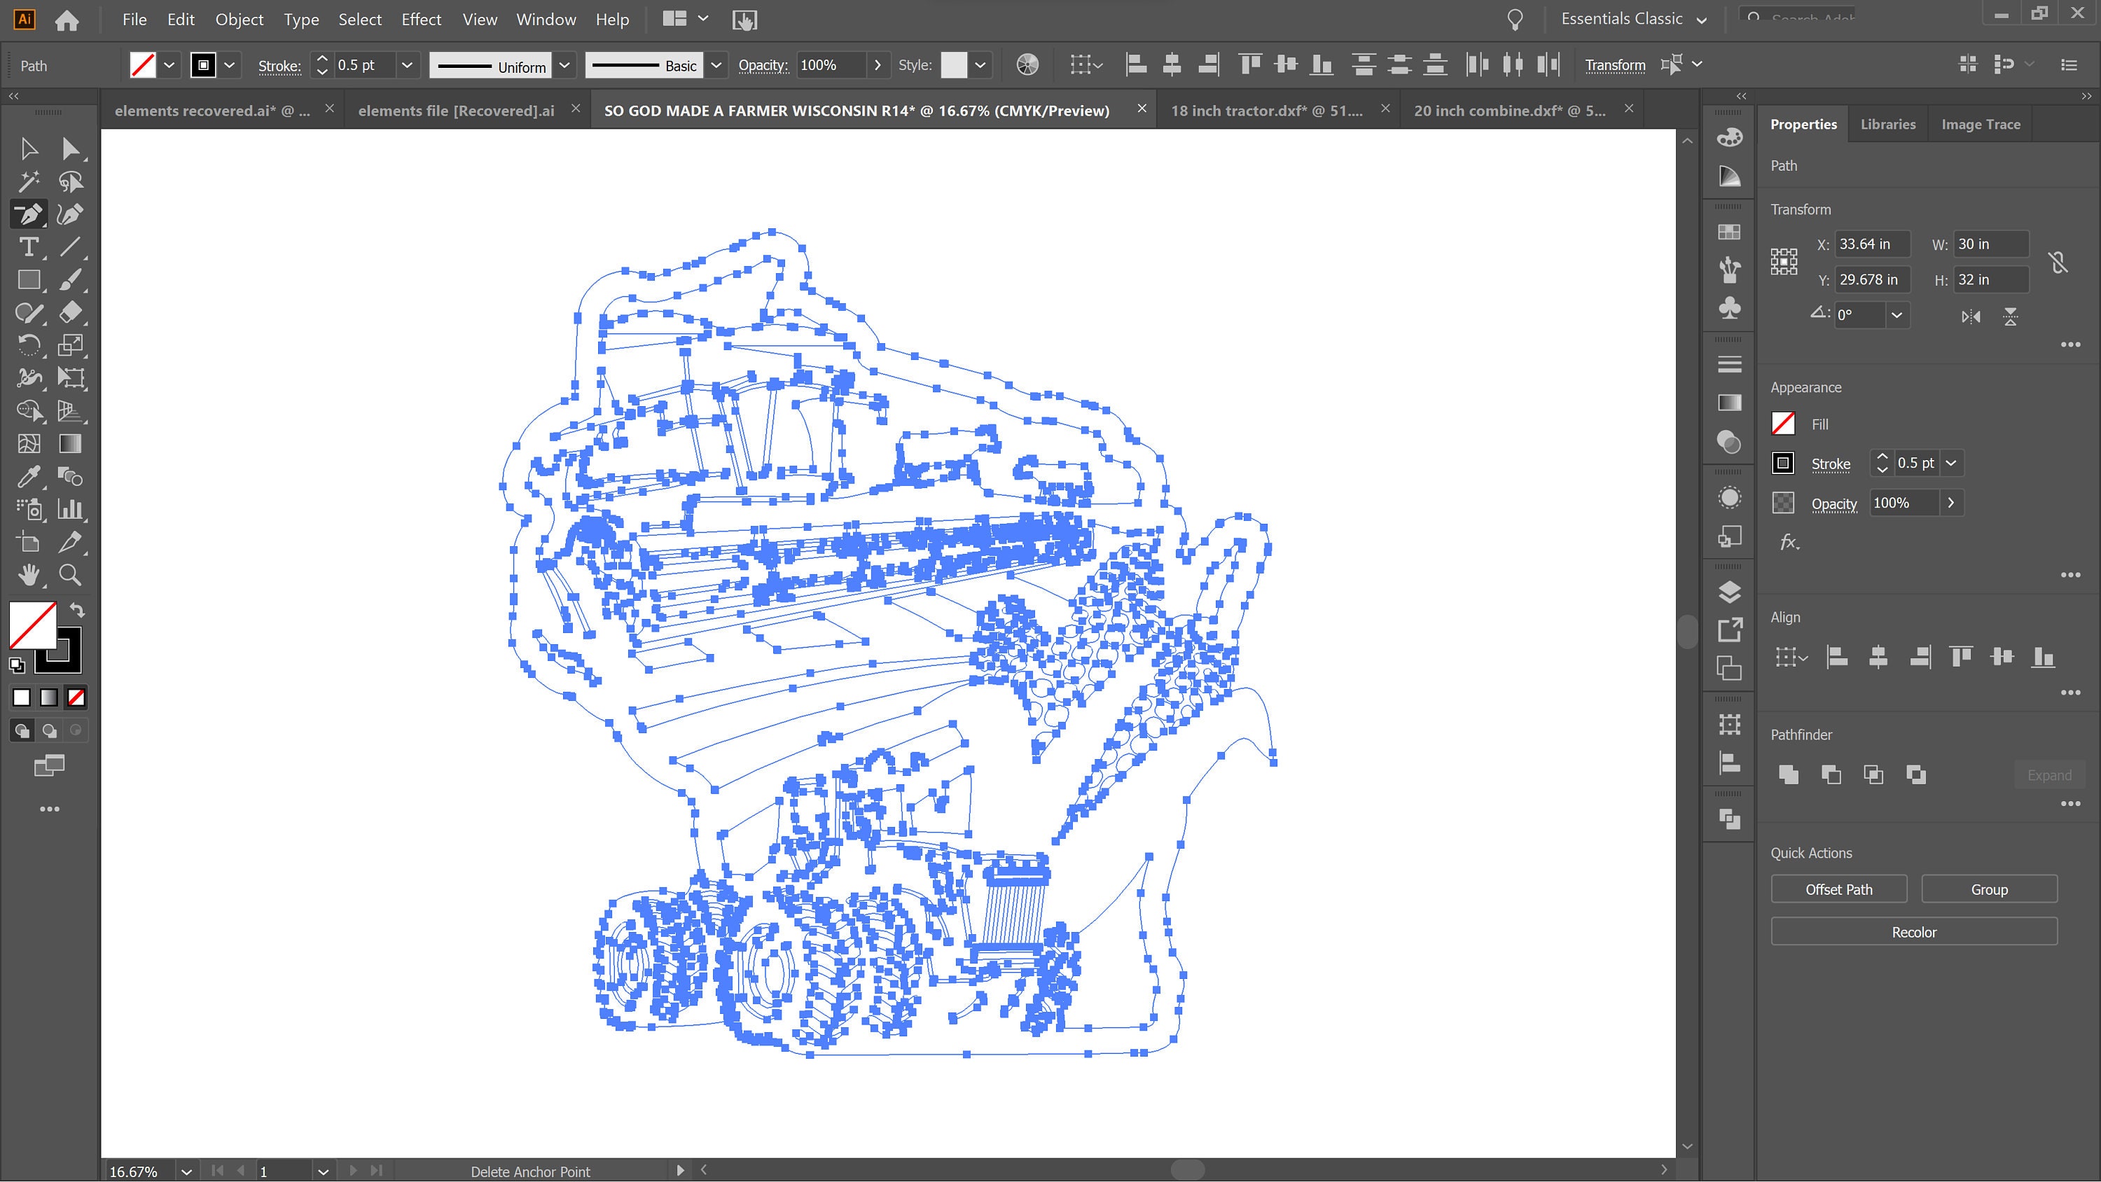This screenshot has width=2101, height=1182.
Task: Toggle constrain width and height proportions link
Action: coord(2058,261)
